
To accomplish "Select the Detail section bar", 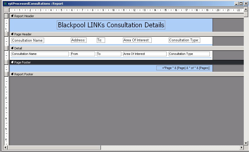I will click(x=127, y=48).
